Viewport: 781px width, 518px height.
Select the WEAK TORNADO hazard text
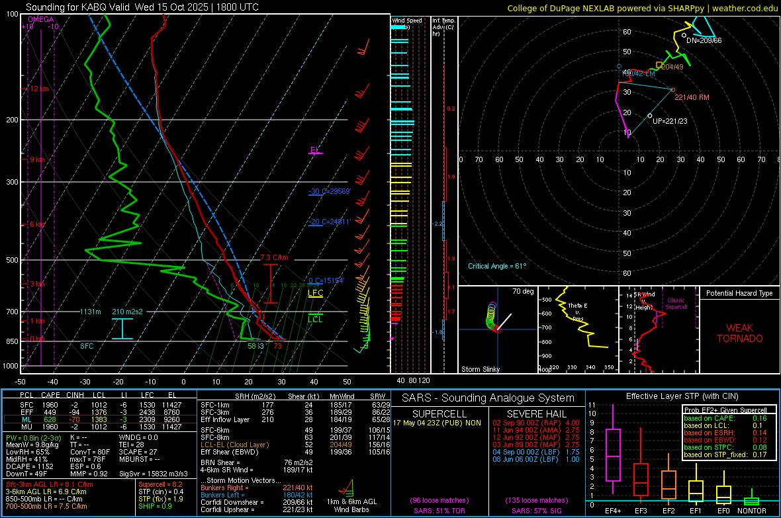(740, 333)
